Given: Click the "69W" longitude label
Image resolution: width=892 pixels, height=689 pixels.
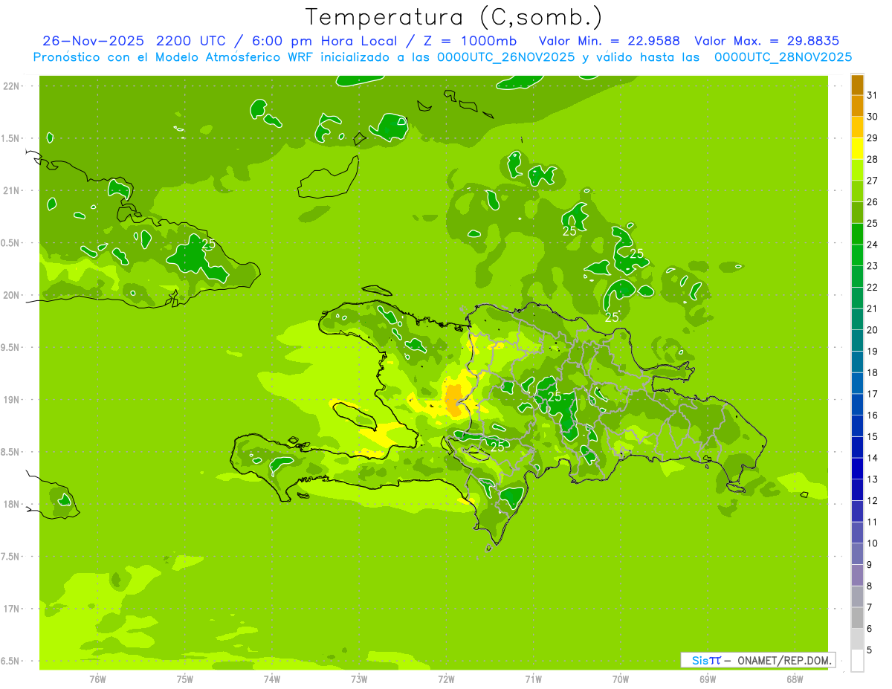Looking at the screenshot, I should point(708,679).
